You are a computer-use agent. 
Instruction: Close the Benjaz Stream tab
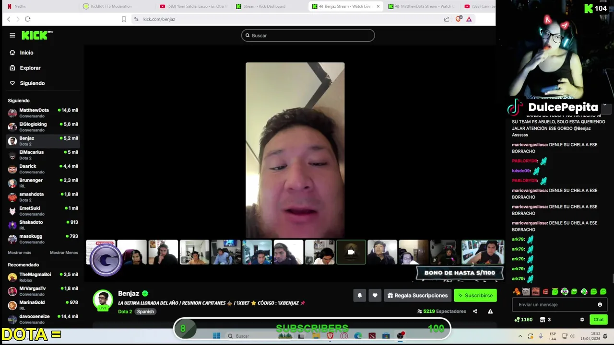(x=378, y=6)
